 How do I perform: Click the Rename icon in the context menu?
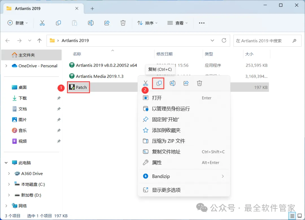[173, 83]
